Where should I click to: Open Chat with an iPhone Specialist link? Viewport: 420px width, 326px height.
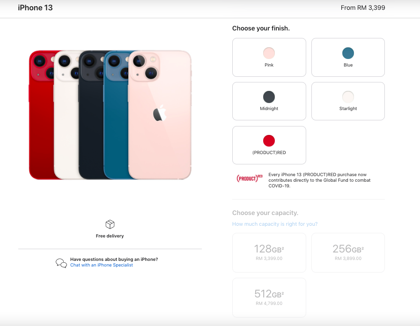[x=102, y=265]
